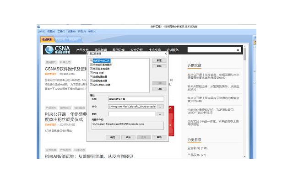This screenshot has height=183, width=293.
Task: Open the 性能优化 TCP滑动窗口 recent article link
Action: 211,111
